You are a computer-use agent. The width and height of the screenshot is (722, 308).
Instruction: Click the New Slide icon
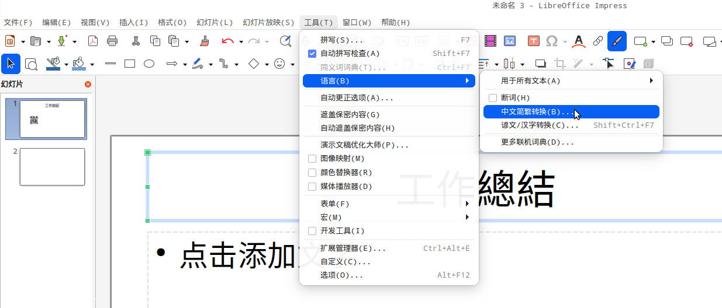[641, 41]
